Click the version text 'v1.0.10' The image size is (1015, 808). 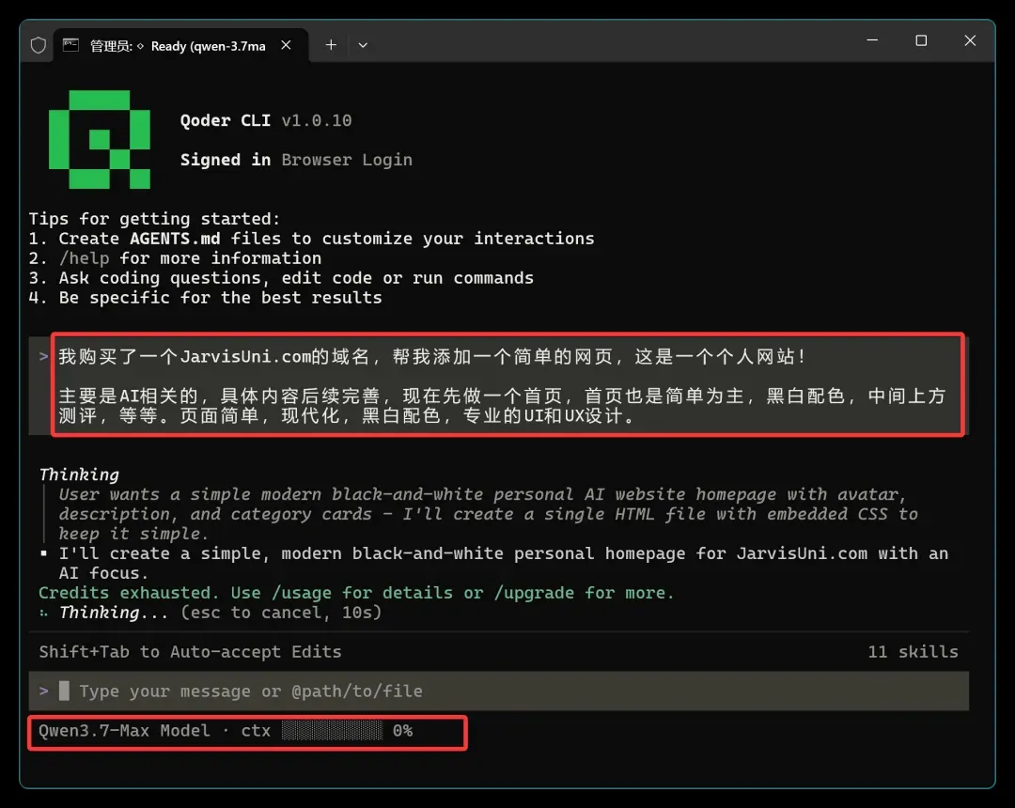point(317,120)
